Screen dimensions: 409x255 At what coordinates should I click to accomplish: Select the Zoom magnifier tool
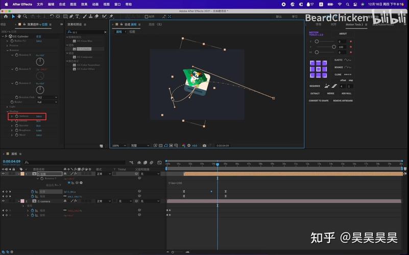point(25,16)
